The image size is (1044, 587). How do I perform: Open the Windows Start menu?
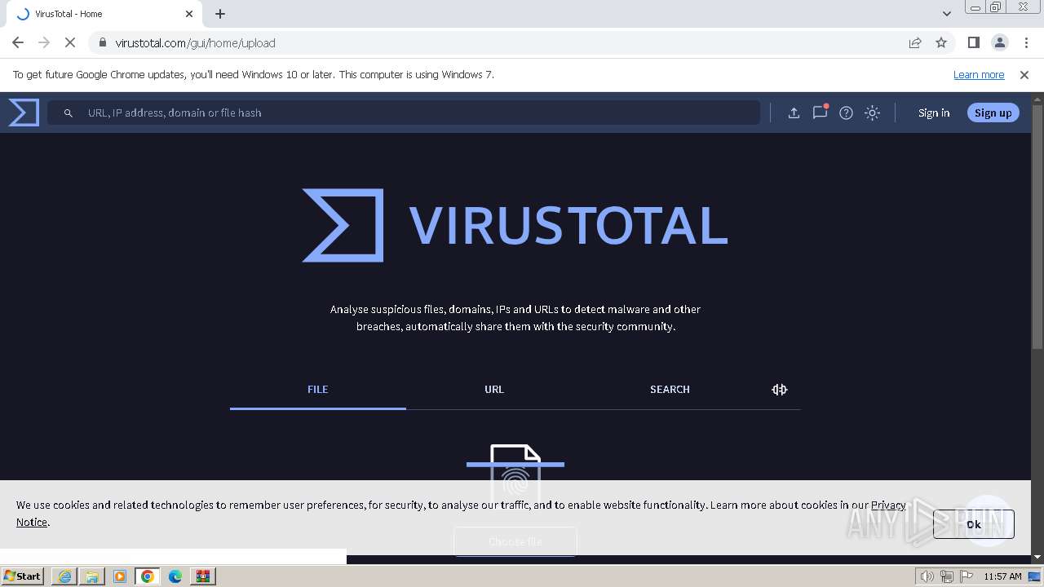(x=23, y=576)
